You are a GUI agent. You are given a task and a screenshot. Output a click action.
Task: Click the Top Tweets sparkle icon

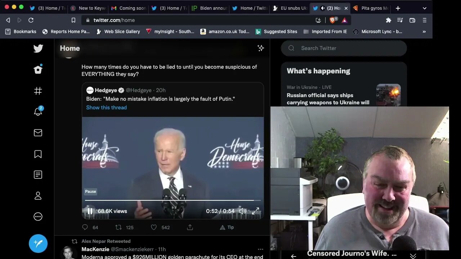click(261, 48)
